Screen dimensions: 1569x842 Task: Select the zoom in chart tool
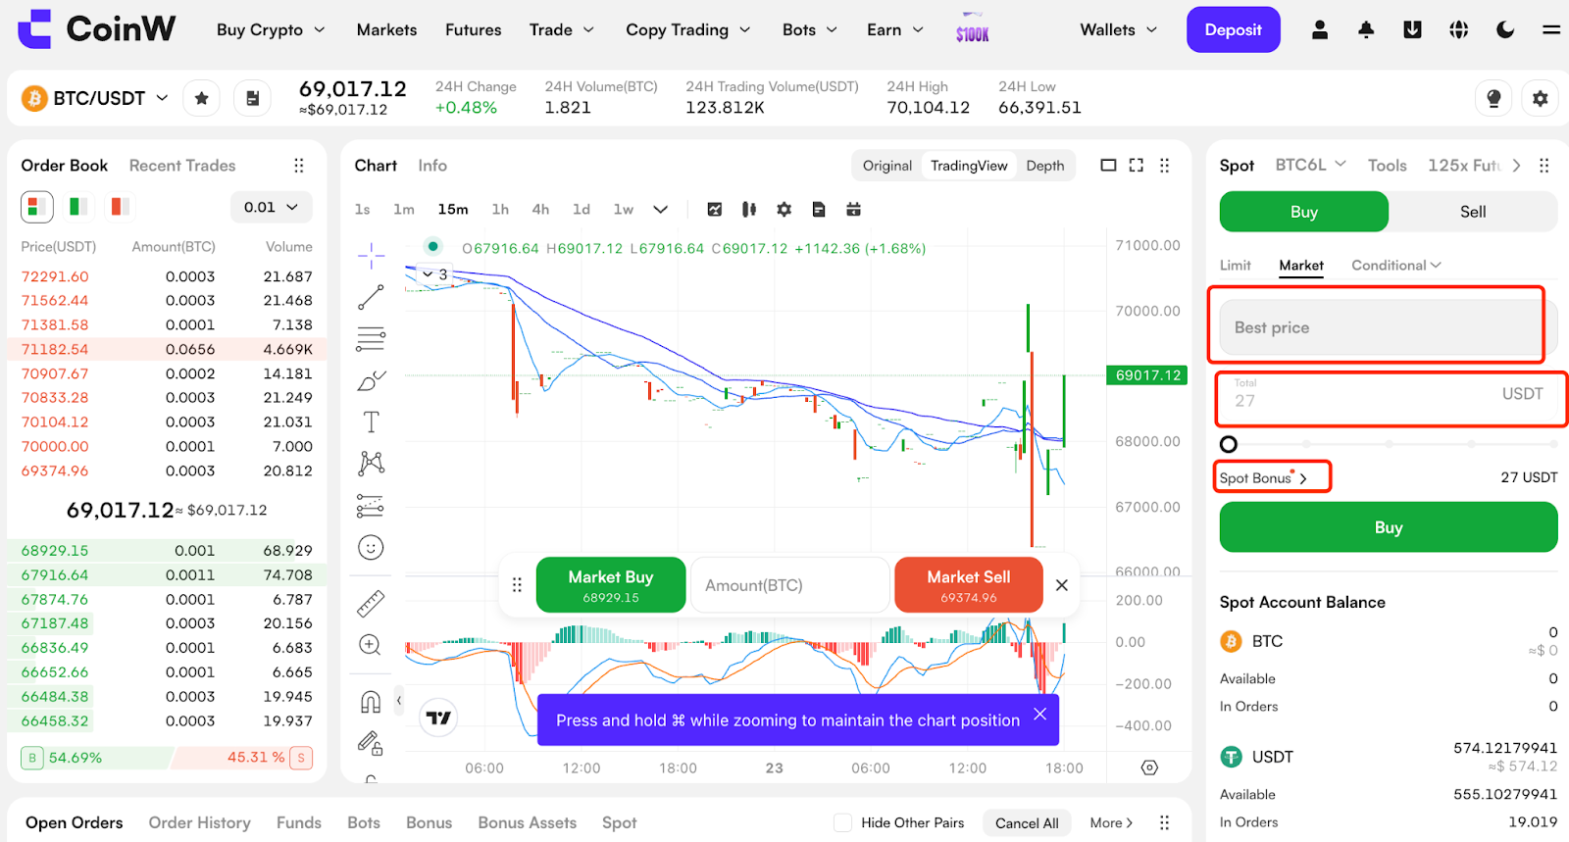(x=370, y=644)
